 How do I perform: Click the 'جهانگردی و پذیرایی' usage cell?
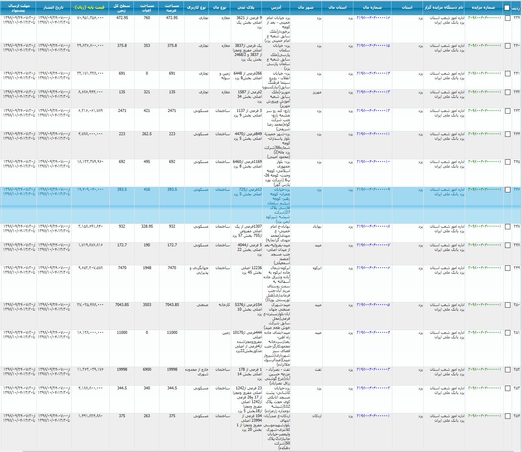click(x=197, y=270)
